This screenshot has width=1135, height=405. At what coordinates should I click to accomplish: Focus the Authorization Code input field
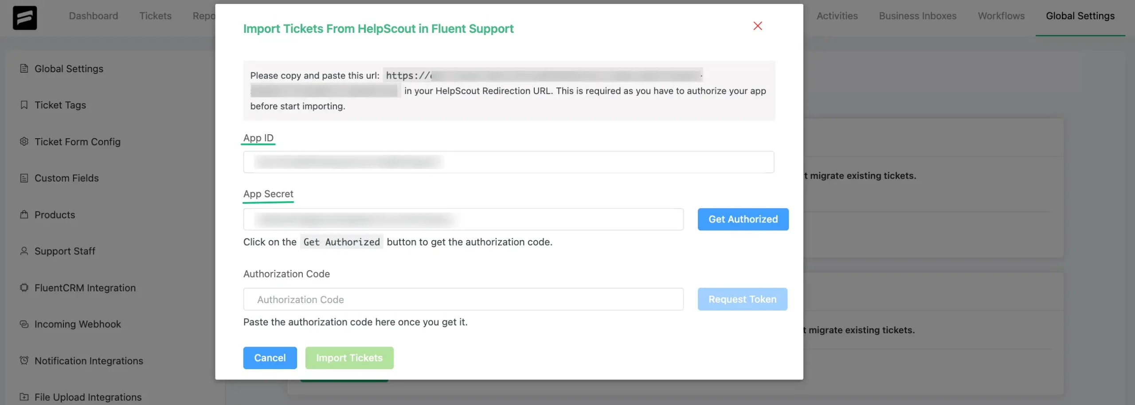click(x=463, y=299)
